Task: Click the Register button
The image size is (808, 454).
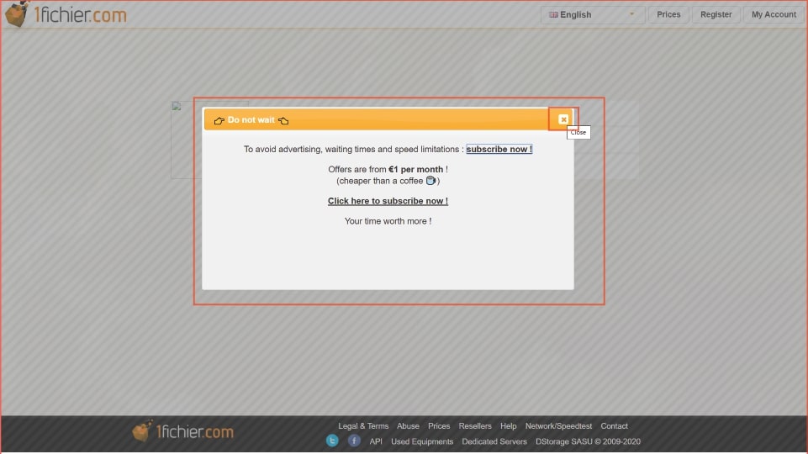Action: [x=716, y=14]
